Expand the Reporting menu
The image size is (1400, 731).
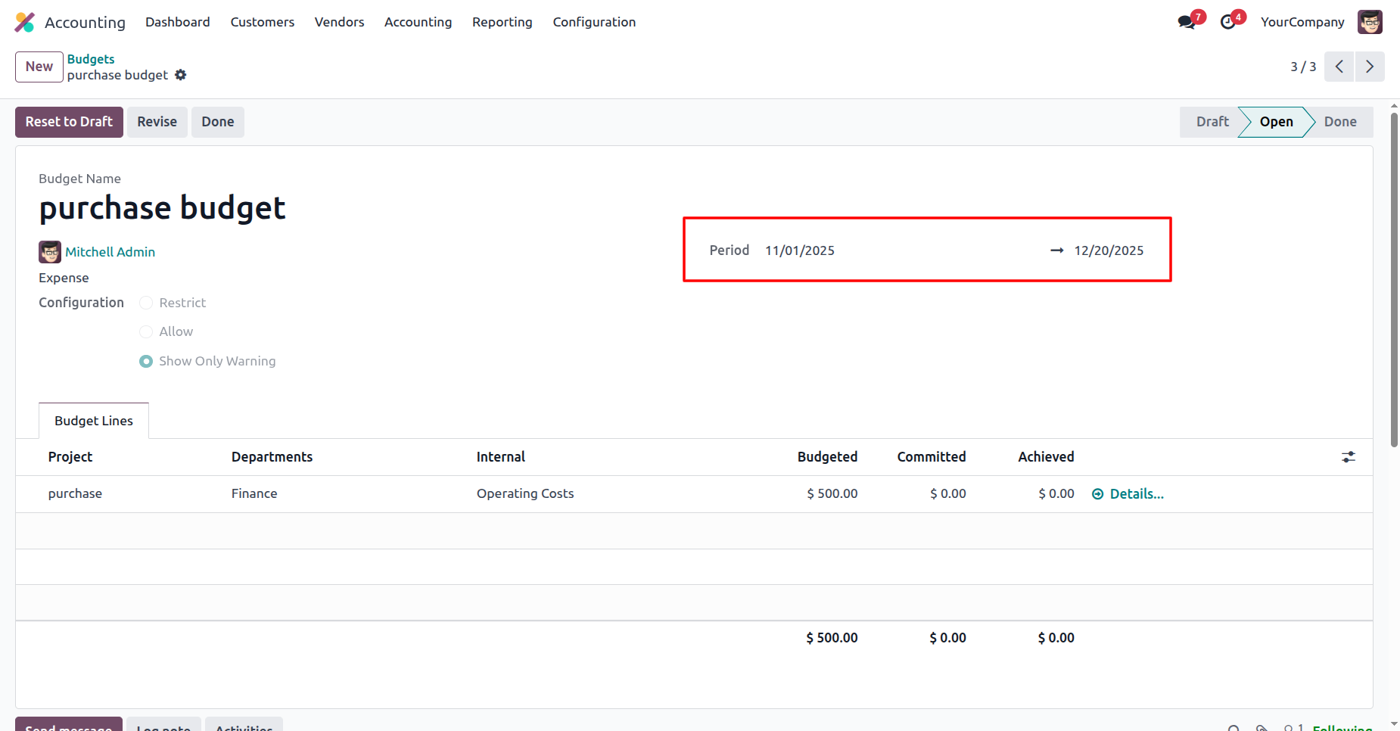[502, 22]
